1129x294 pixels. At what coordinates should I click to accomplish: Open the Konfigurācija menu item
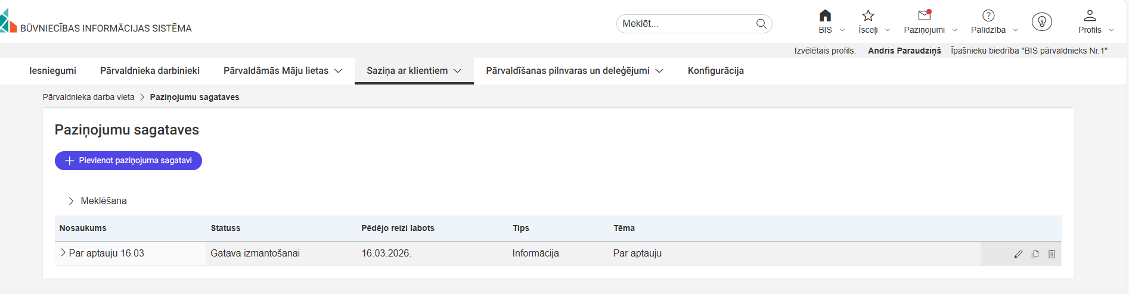tap(715, 71)
